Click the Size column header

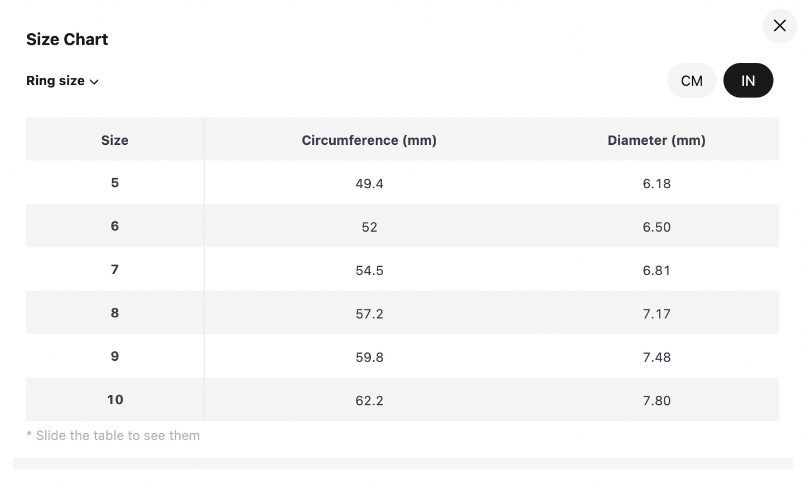115,140
